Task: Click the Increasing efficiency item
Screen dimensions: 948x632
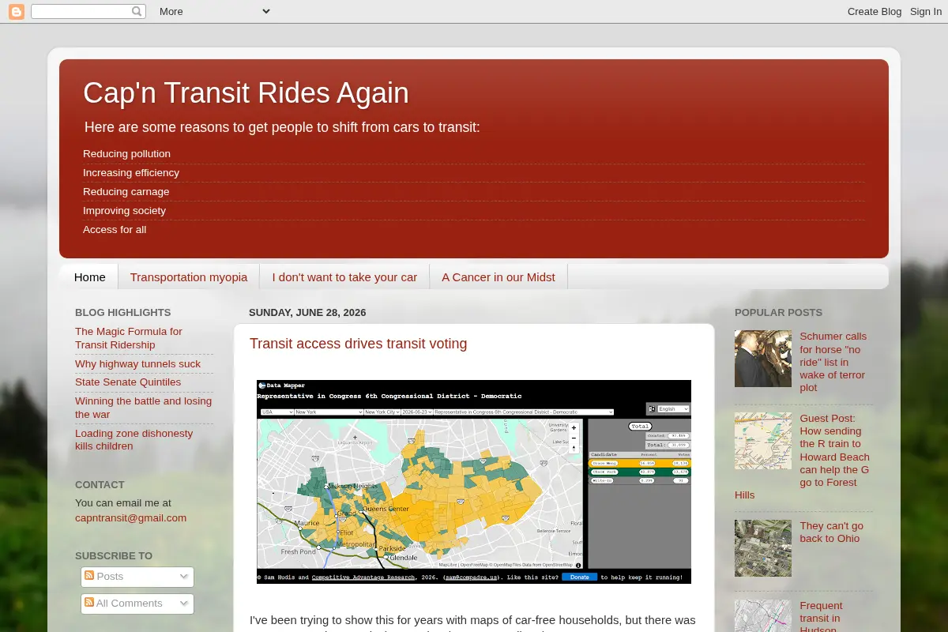Action: point(131,172)
